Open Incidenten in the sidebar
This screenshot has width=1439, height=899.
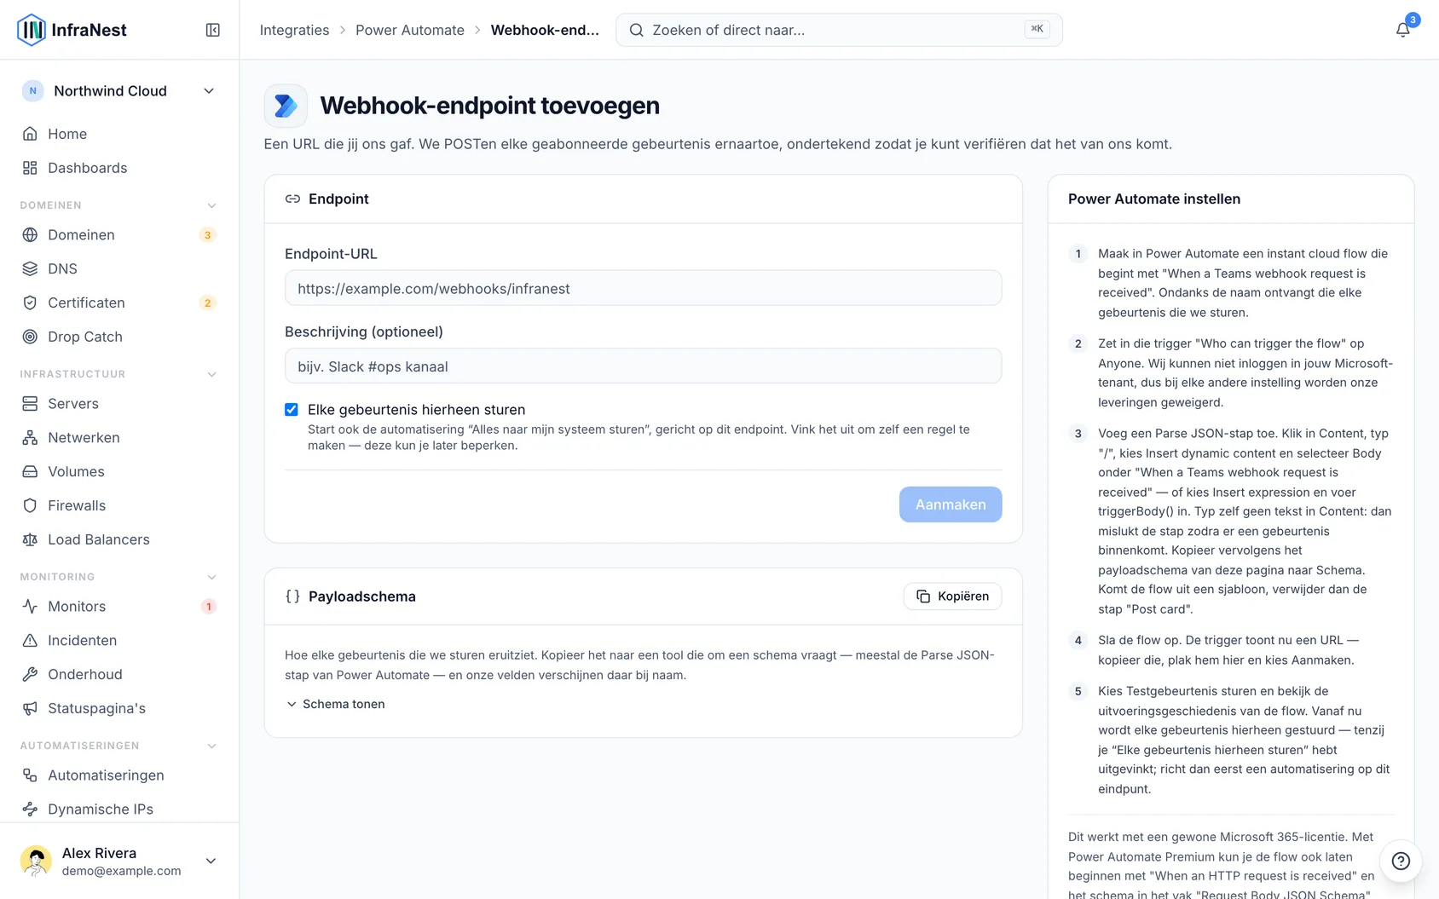pos(119,640)
